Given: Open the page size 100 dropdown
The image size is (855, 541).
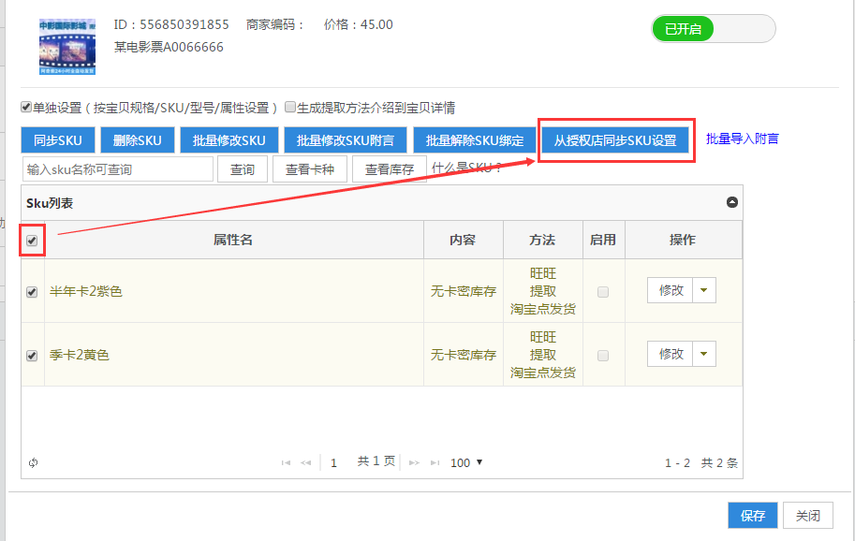Looking at the screenshot, I should [x=466, y=462].
